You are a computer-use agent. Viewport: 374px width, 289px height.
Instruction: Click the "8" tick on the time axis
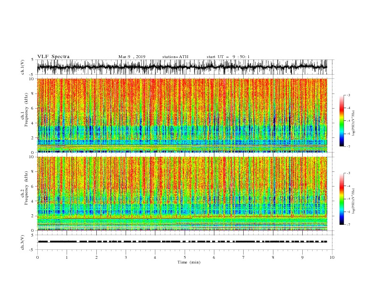pos(273,257)
